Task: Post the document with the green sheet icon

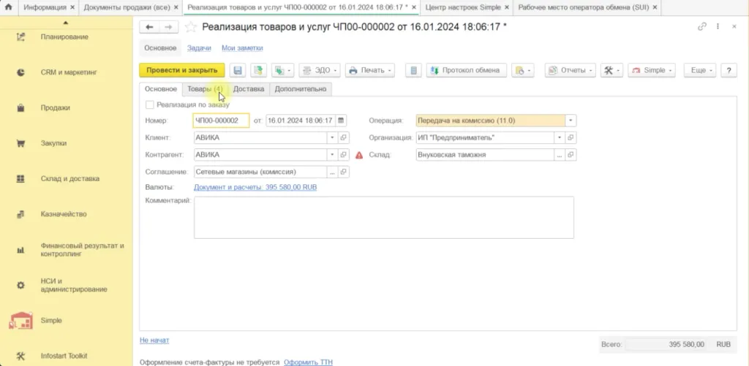Action: point(258,70)
